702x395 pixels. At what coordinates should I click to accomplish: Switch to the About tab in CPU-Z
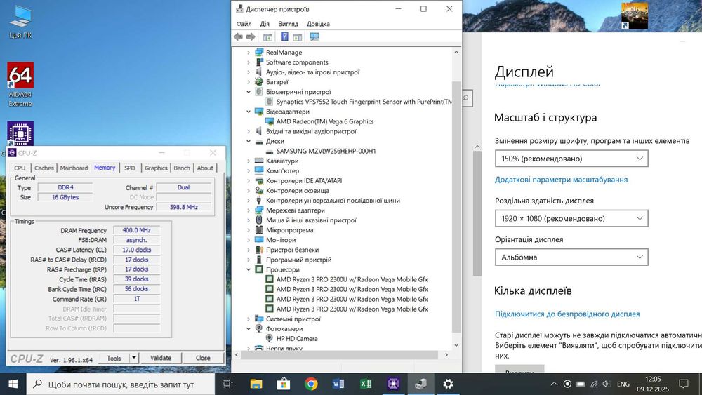click(x=205, y=168)
